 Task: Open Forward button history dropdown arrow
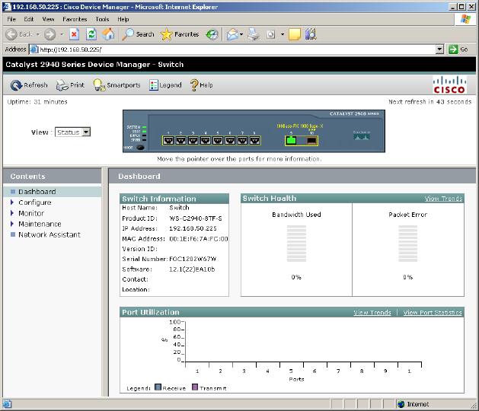[x=62, y=34]
